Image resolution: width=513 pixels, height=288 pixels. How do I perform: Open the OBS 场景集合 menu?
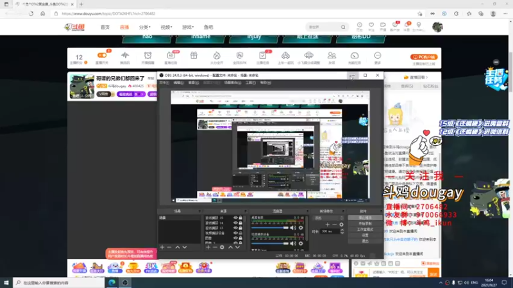pyautogui.click(x=233, y=83)
